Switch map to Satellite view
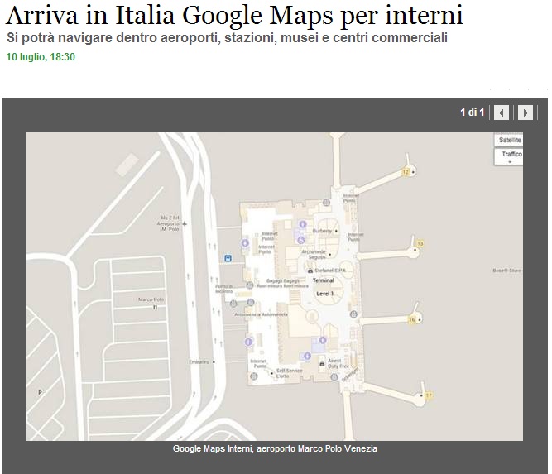Viewport: 552px width, 474px height. pyautogui.click(x=509, y=140)
